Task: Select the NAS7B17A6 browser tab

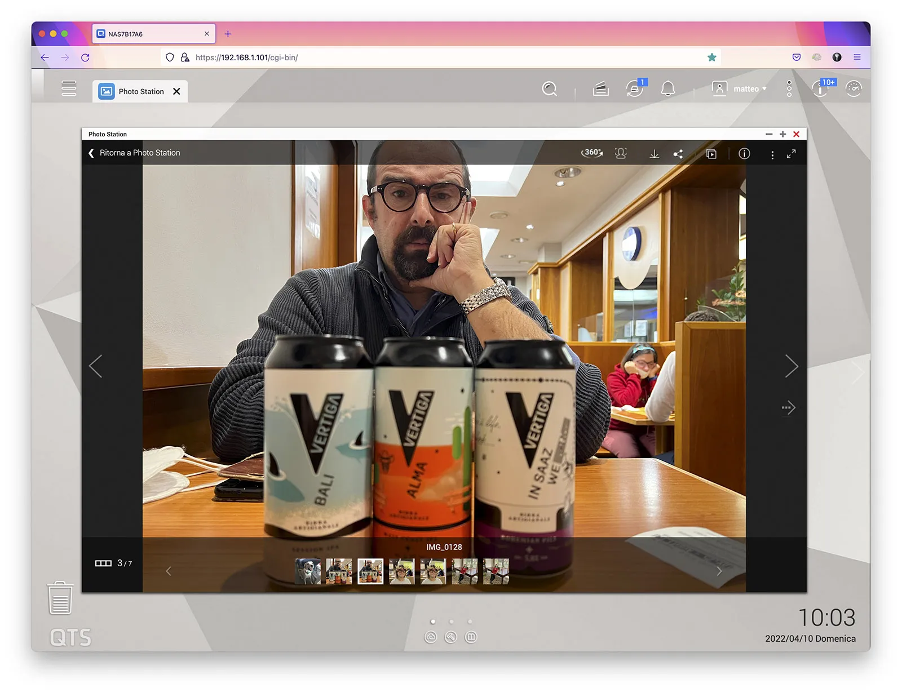Action: 153,34
